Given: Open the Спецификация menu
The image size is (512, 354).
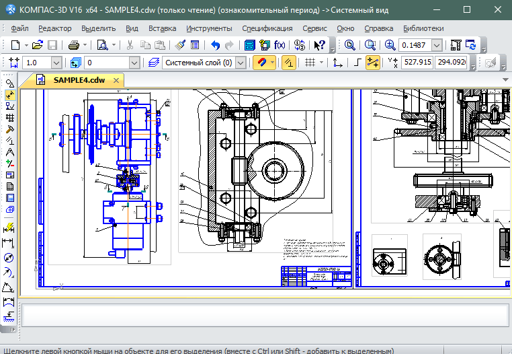Looking at the screenshot, I should click(x=267, y=28).
